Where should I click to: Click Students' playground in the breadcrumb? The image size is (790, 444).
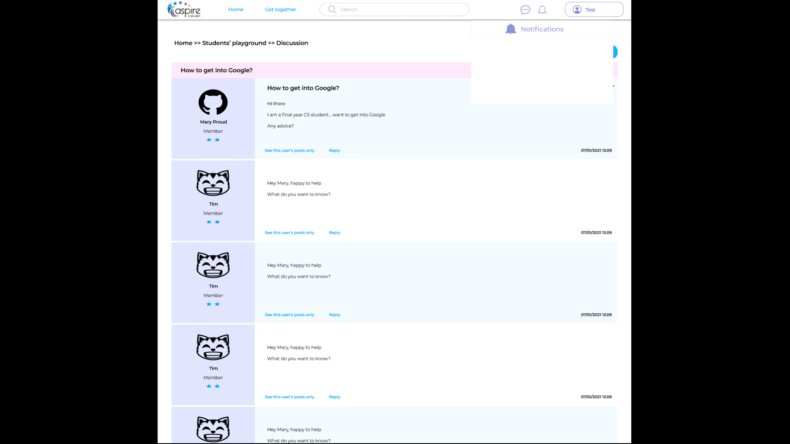coord(234,43)
